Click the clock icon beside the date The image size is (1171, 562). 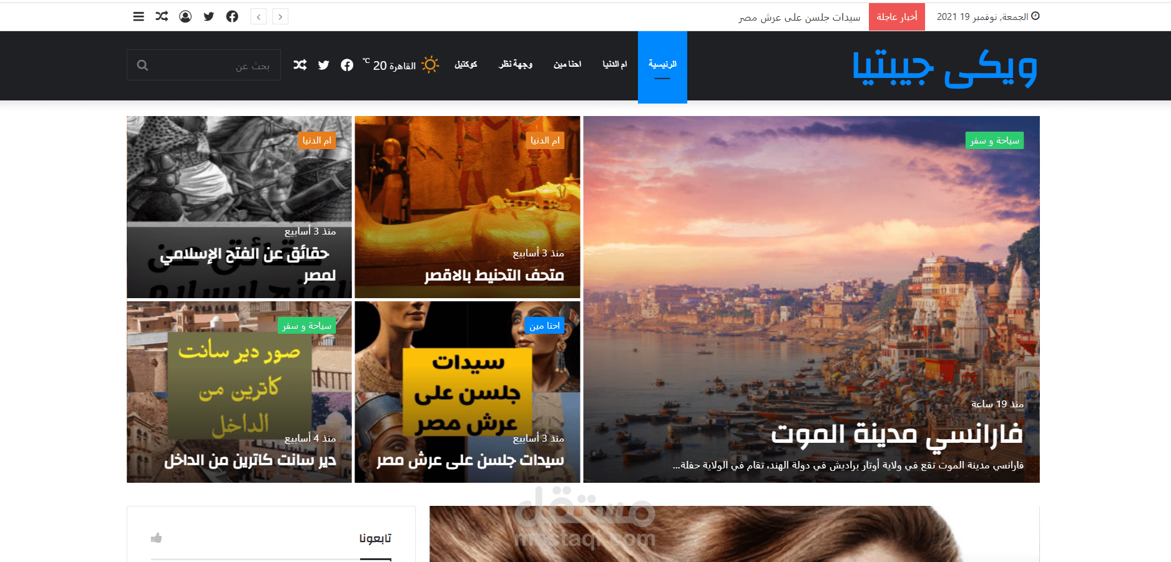tap(1036, 16)
